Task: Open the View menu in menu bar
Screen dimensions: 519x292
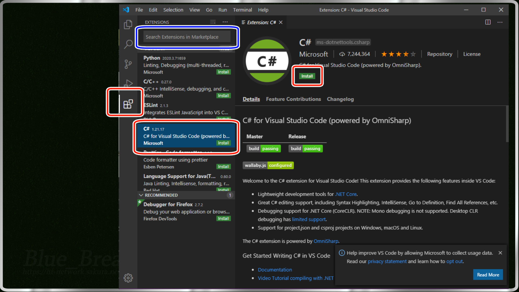Action: [194, 10]
